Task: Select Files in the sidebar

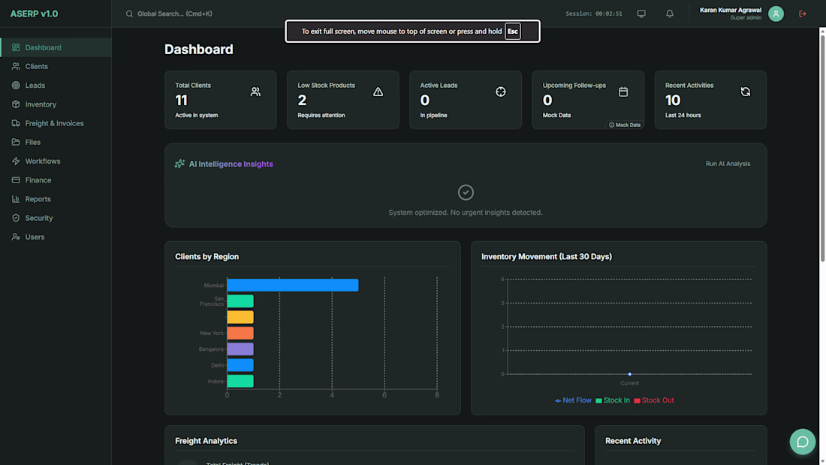Action: [x=56, y=142]
